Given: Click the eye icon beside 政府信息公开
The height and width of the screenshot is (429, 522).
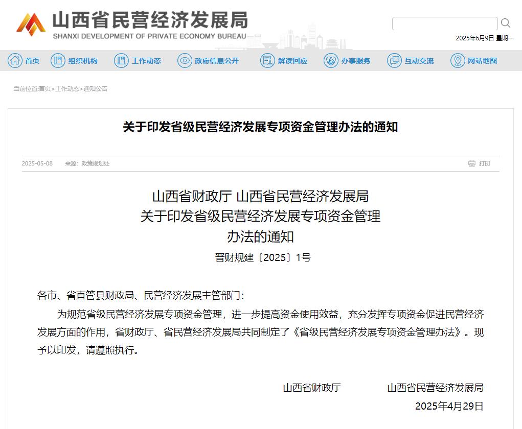Looking at the screenshot, I should [x=185, y=61].
